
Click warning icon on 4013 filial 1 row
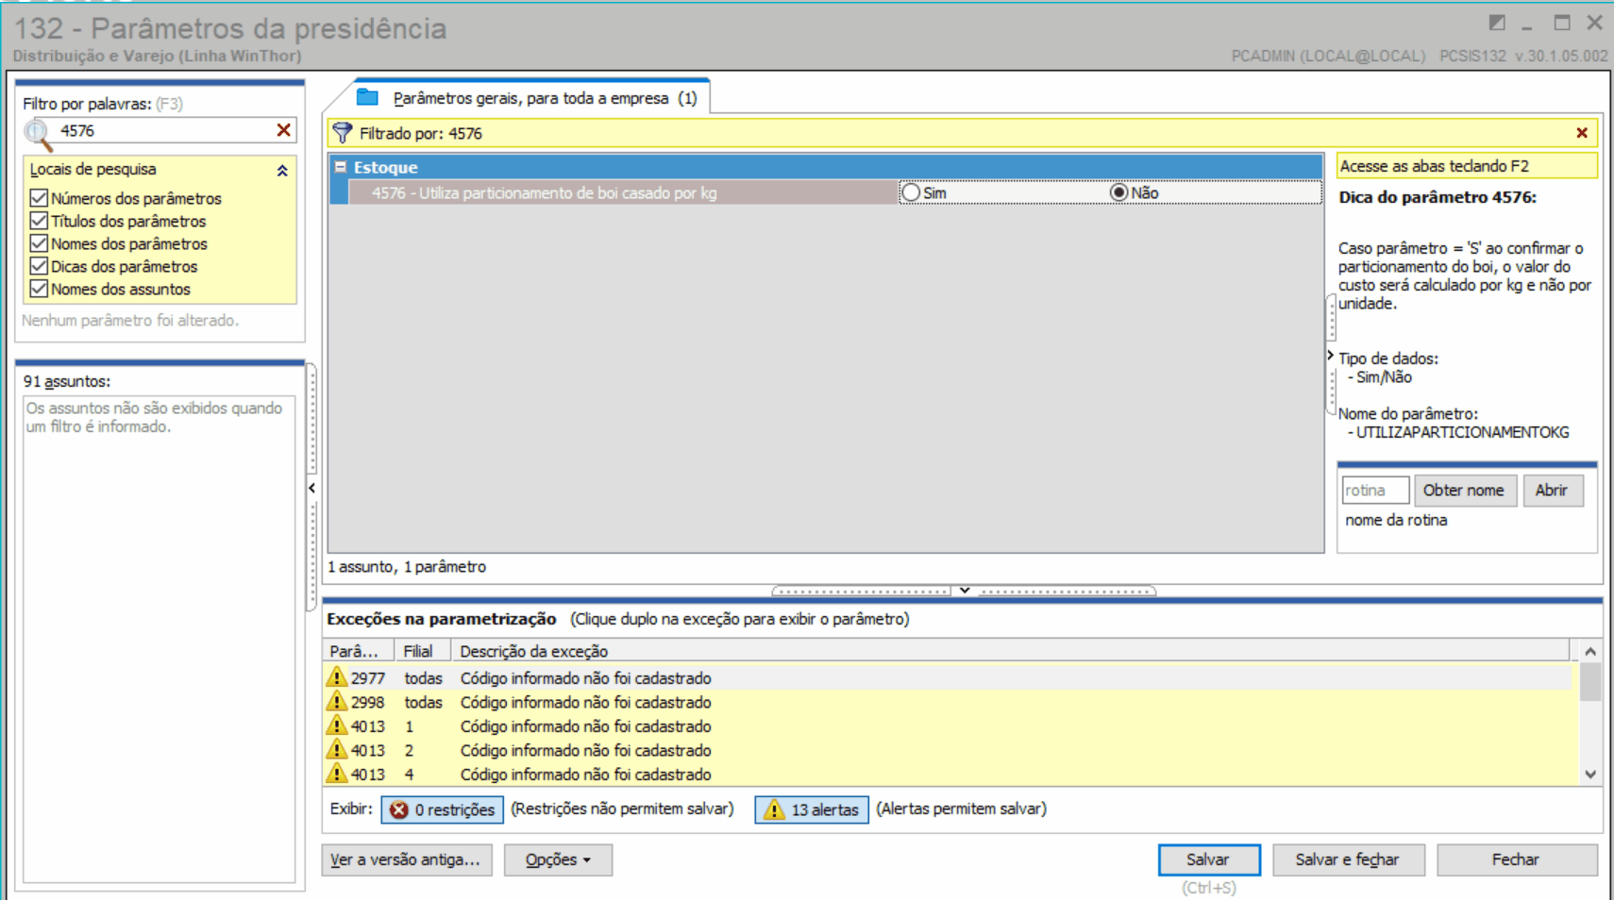coord(336,725)
